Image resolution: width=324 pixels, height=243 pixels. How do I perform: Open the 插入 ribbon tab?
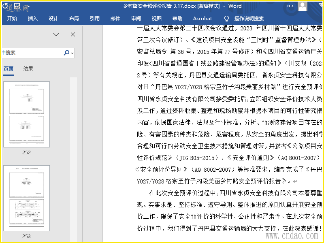coord(33,18)
